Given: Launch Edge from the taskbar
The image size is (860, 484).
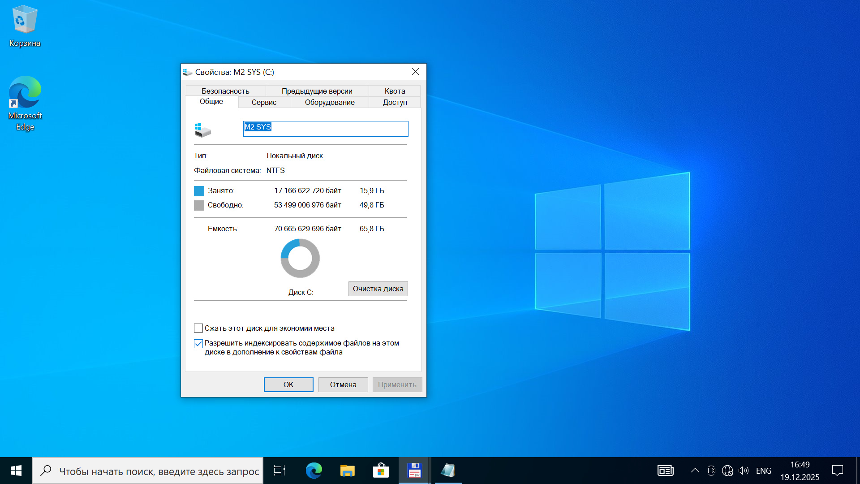Looking at the screenshot, I should [x=314, y=471].
